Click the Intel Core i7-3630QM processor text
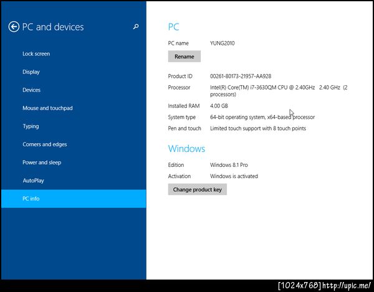374x292 pixels. click(x=279, y=91)
